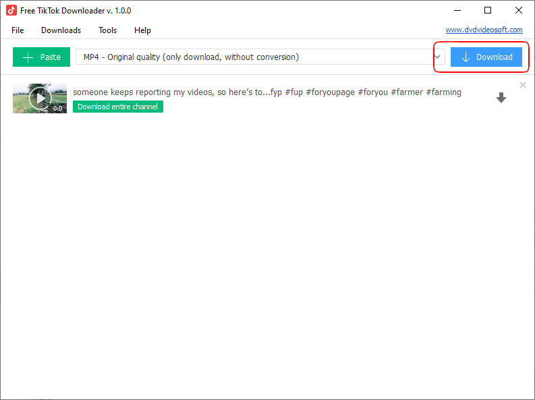Open the Downloads menu

(61, 30)
